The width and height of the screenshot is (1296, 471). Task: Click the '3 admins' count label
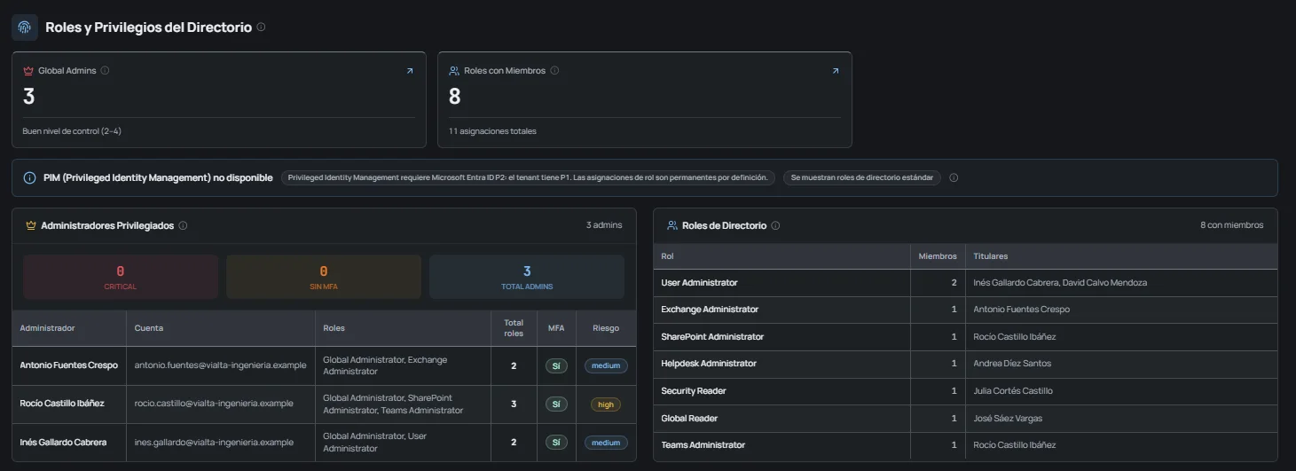(x=604, y=225)
